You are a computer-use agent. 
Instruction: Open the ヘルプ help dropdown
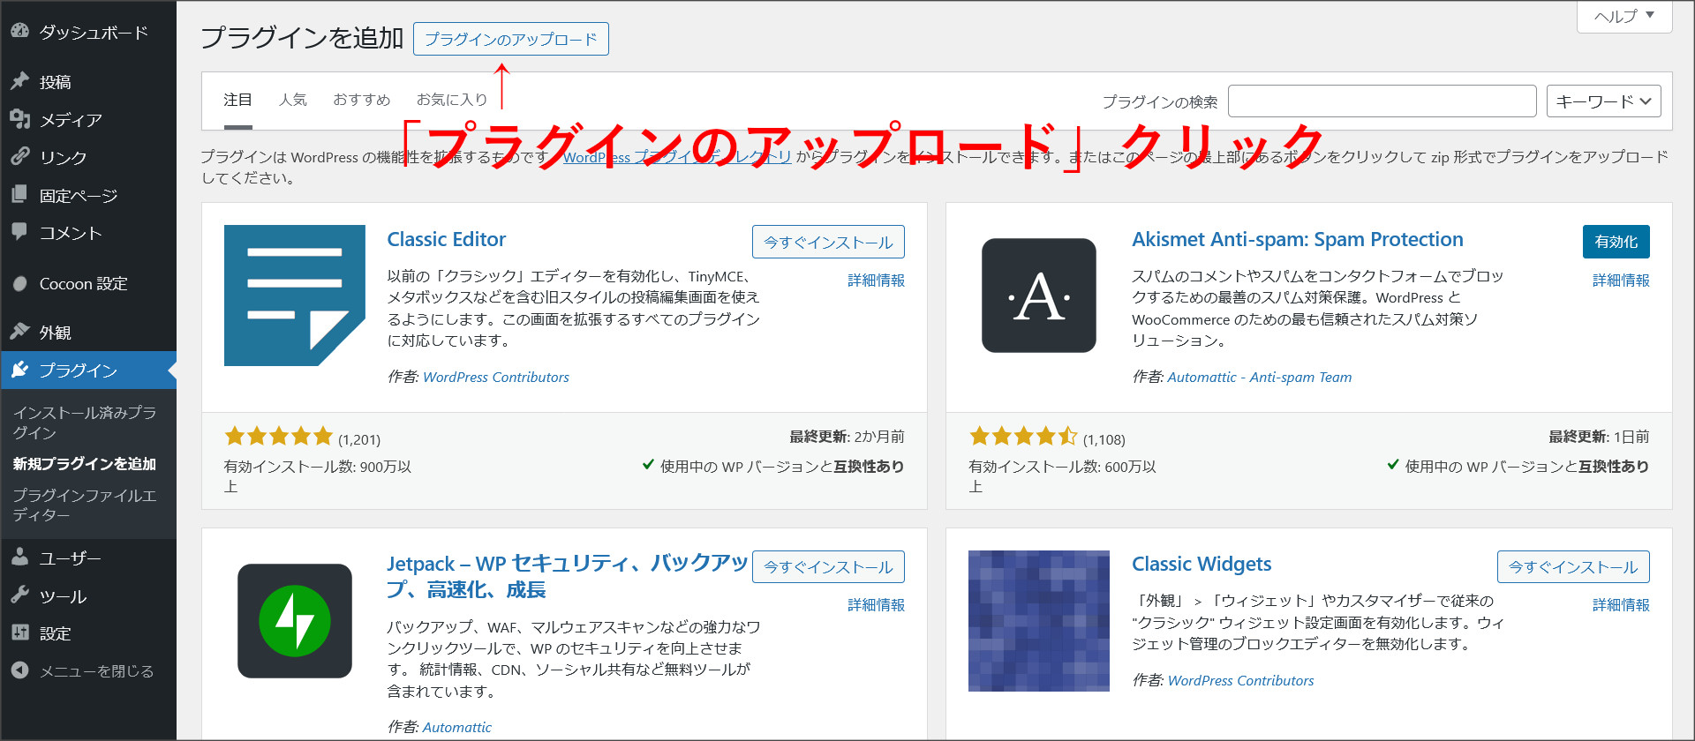coord(1624,16)
